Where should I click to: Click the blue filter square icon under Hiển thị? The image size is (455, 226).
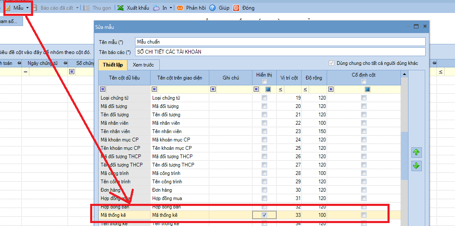pyautogui.click(x=256, y=89)
